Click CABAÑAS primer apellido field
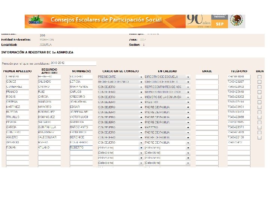Image resolution: width=270 pixels, height=203 pixels. pyautogui.click(x=17, y=77)
